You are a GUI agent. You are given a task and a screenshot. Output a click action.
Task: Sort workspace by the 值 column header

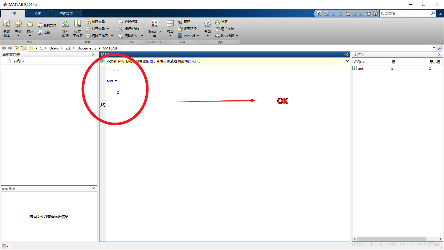click(409, 62)
